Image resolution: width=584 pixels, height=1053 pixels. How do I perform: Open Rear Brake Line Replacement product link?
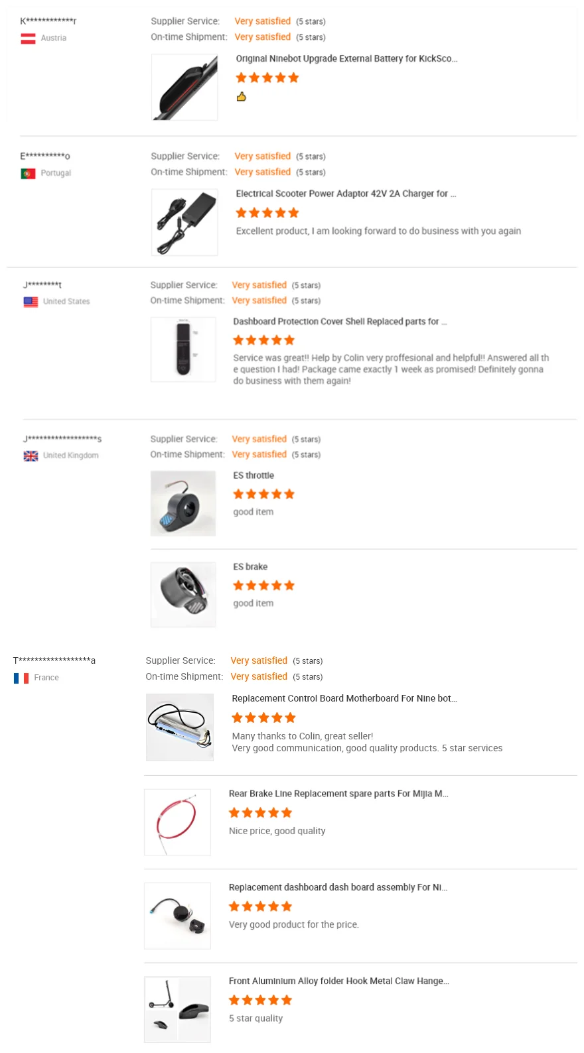(x=338, y=794)
